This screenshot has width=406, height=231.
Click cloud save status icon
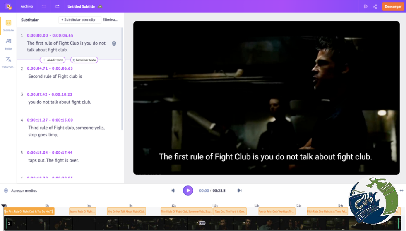click(100, 6)
